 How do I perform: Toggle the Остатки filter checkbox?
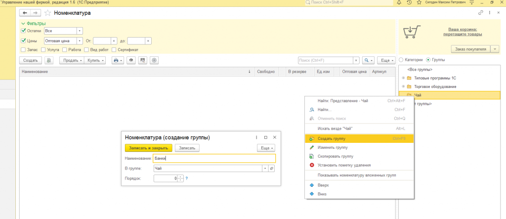pyautogui.click(x=23, y=31)
